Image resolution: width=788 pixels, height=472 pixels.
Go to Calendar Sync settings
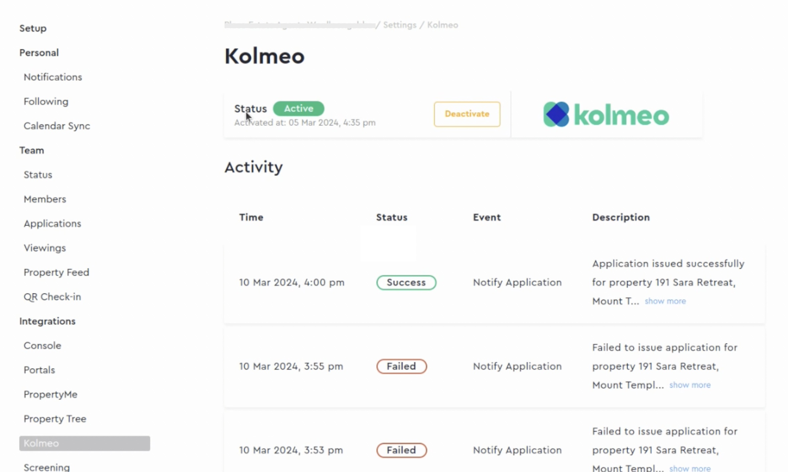[57, 126]
